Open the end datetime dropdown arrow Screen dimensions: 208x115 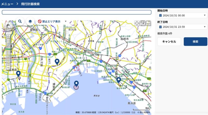coord(205,27)
